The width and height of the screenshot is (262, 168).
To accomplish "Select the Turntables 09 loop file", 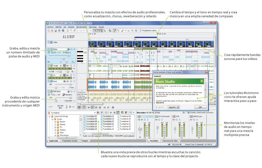I will tap(90, 121).
